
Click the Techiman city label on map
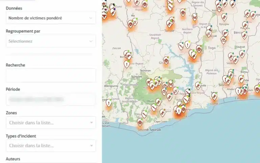[x=145, y=71]
